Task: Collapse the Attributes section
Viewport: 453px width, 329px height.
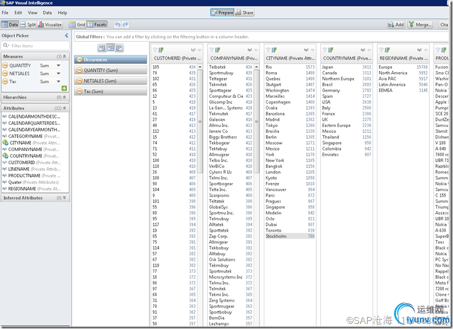Action: pos(65,108)
